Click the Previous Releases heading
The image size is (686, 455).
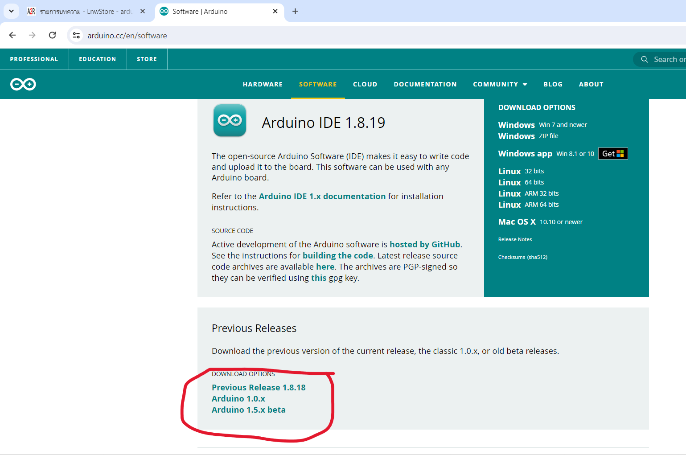[254, 328]
